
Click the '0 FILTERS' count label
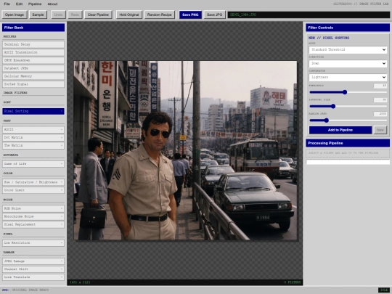tap(293, 282)
